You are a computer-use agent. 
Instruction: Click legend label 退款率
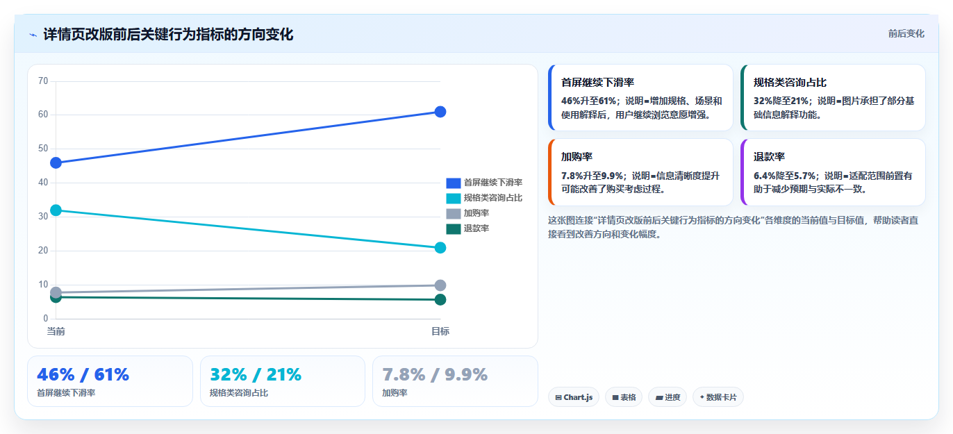(x=476, y=228)
